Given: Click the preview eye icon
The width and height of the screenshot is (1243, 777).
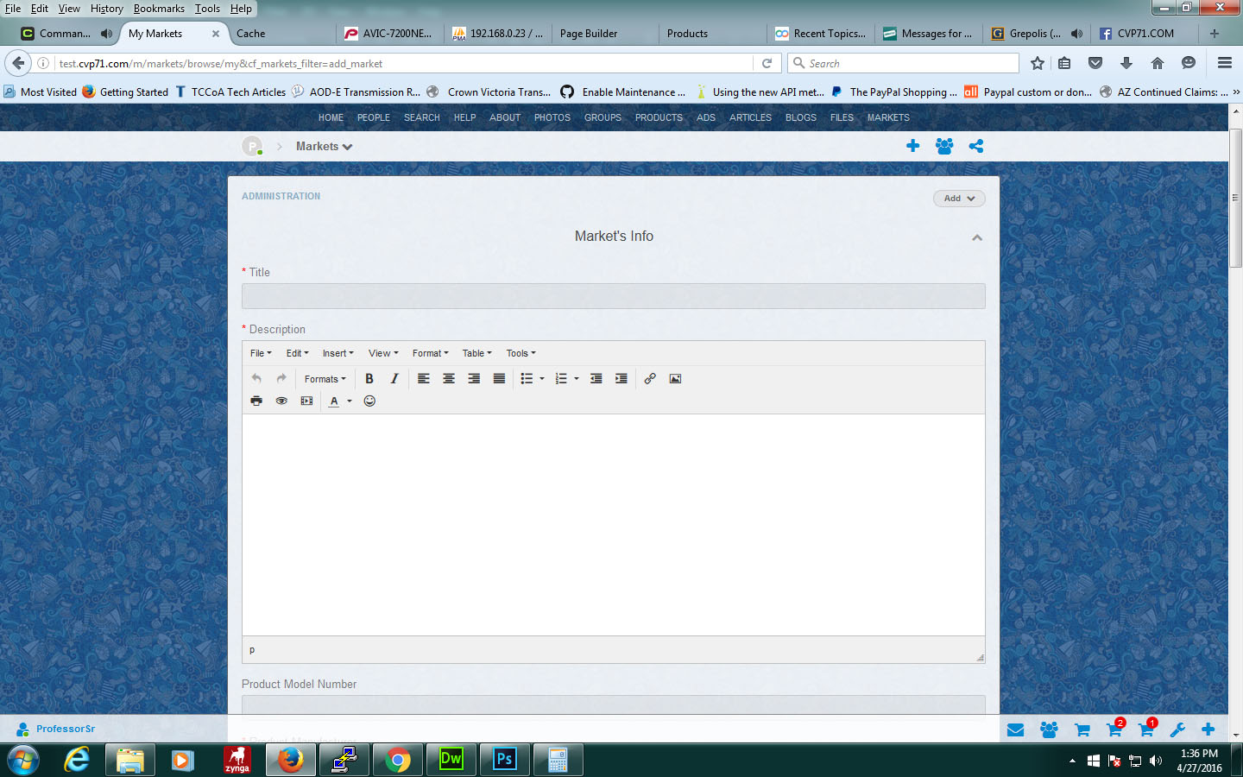Looking at the screenshot, I should click(281, 401).
